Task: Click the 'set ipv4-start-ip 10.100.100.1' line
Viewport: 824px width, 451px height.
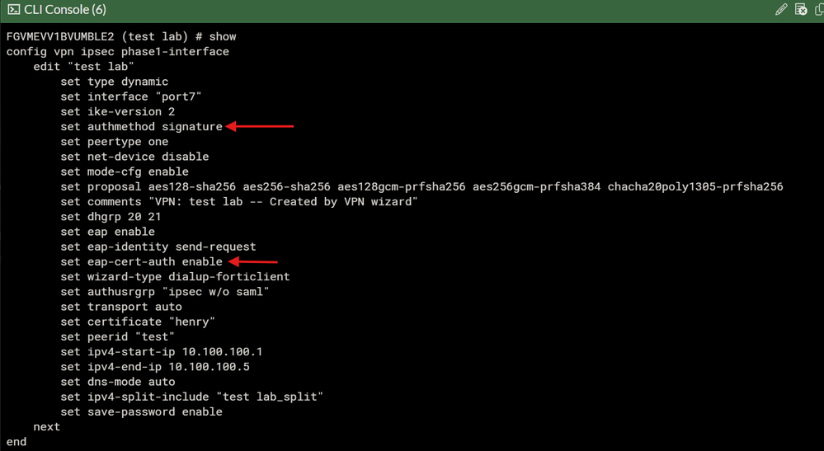Action: pos(161,351)
